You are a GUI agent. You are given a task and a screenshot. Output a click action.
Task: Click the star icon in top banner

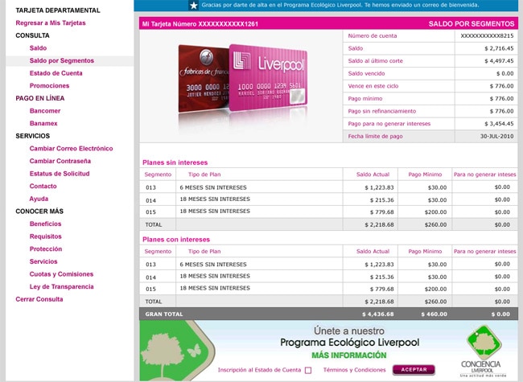[x=193, y=5]
